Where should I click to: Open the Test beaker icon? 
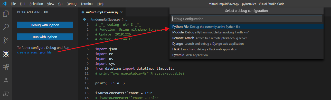pyautogui.click(x=6, y=80)
